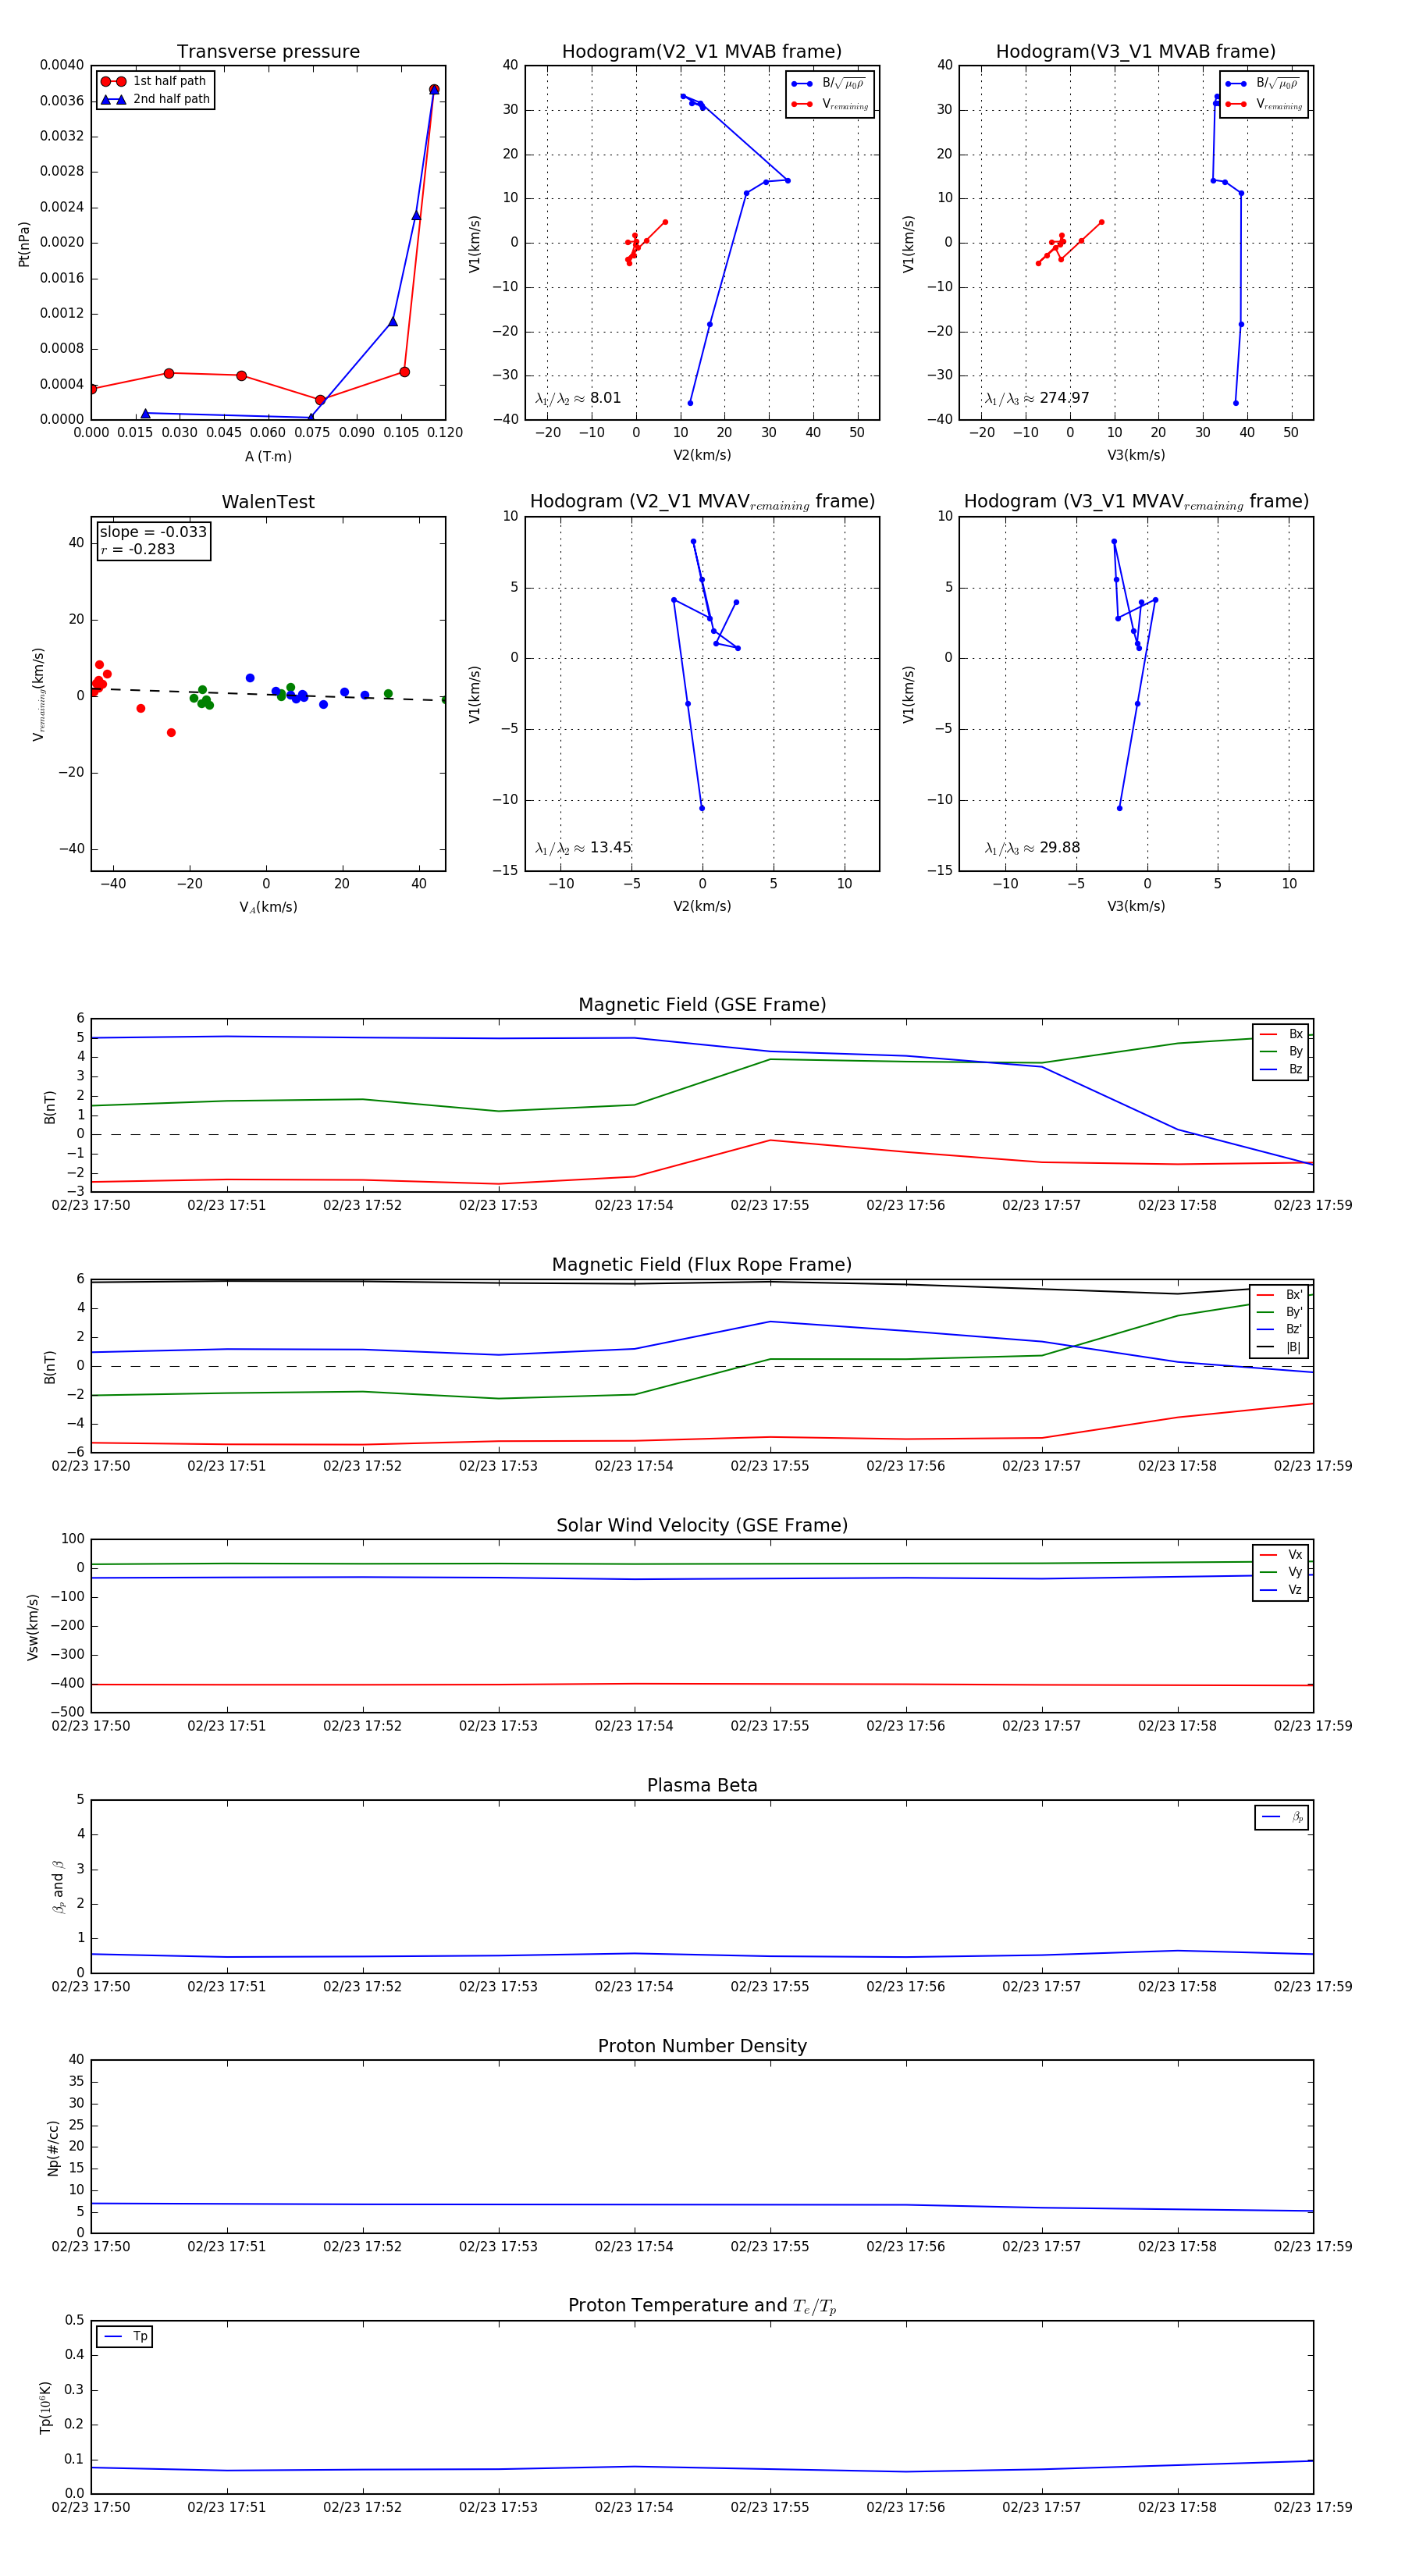Click the "r = -0.283" correlation annotation

(x=138, y=549)
